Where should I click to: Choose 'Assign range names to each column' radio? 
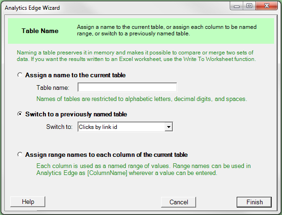click(20, 155)
